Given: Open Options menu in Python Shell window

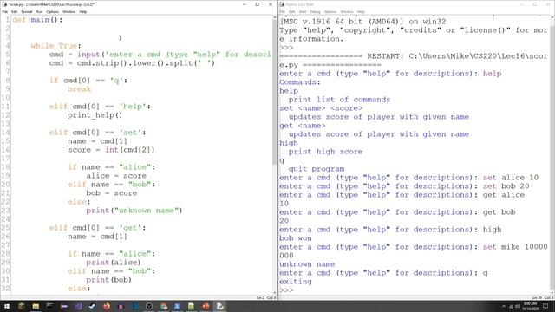Looking at the screenshot, I should 330,11.
